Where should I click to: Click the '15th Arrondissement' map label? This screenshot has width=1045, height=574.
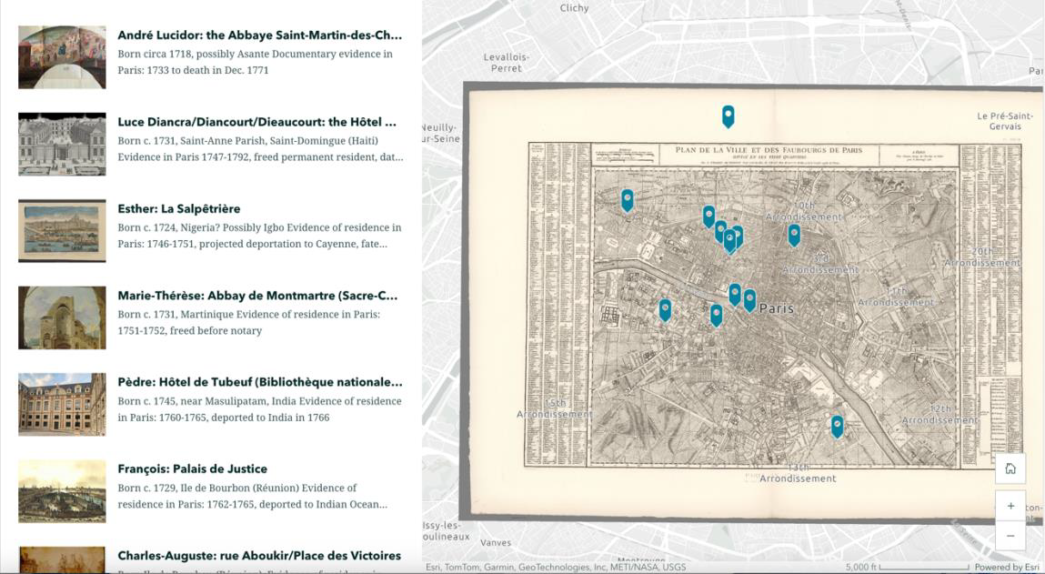coord(555,408)
